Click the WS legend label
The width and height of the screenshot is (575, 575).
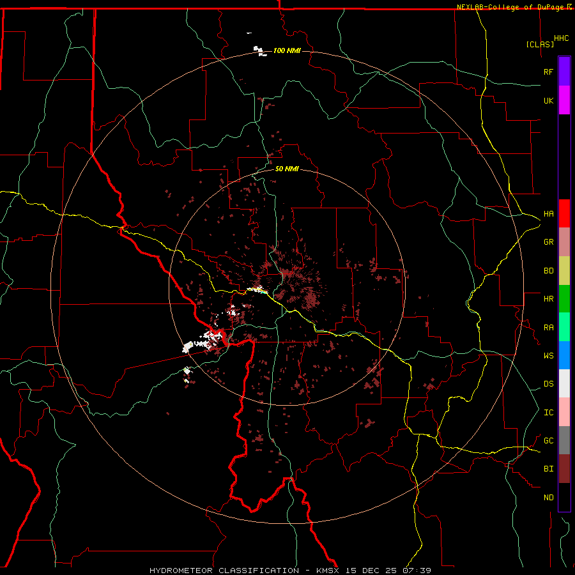pyautogui.click(x=548, y=356)
